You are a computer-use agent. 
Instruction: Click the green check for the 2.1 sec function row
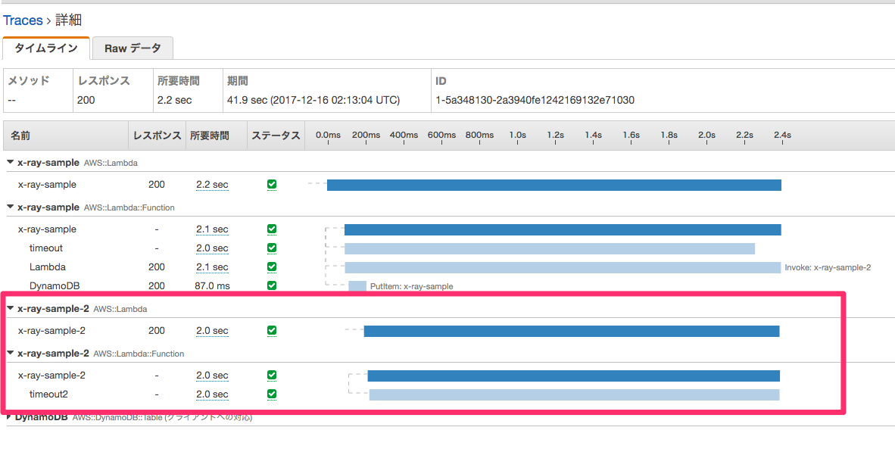(x=273, y=229)
